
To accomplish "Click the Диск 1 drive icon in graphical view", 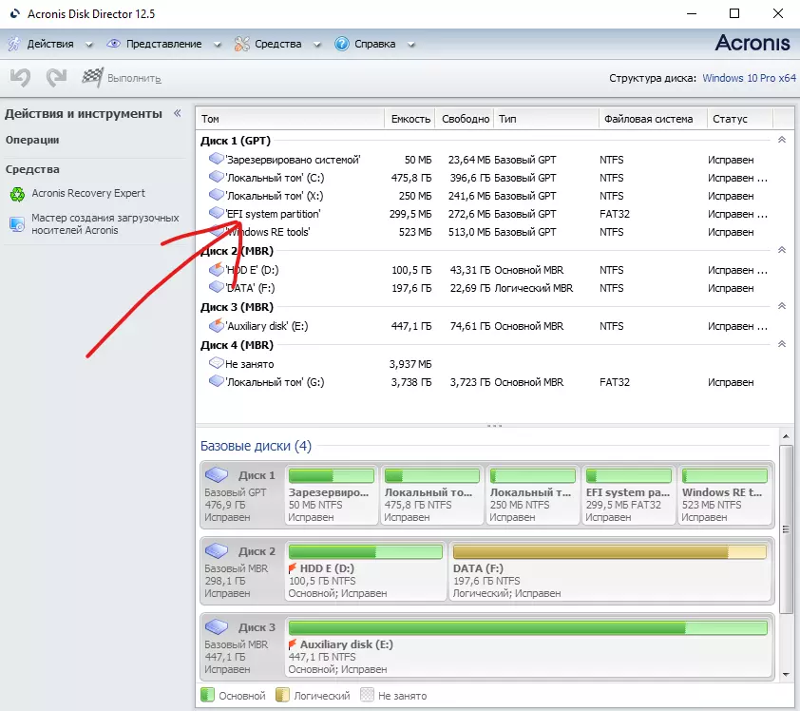I will coord(217,474).
